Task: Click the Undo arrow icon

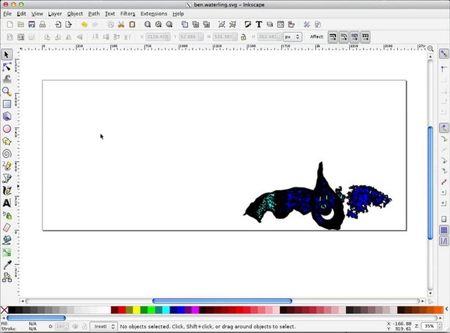Action: tap(84, 24)
